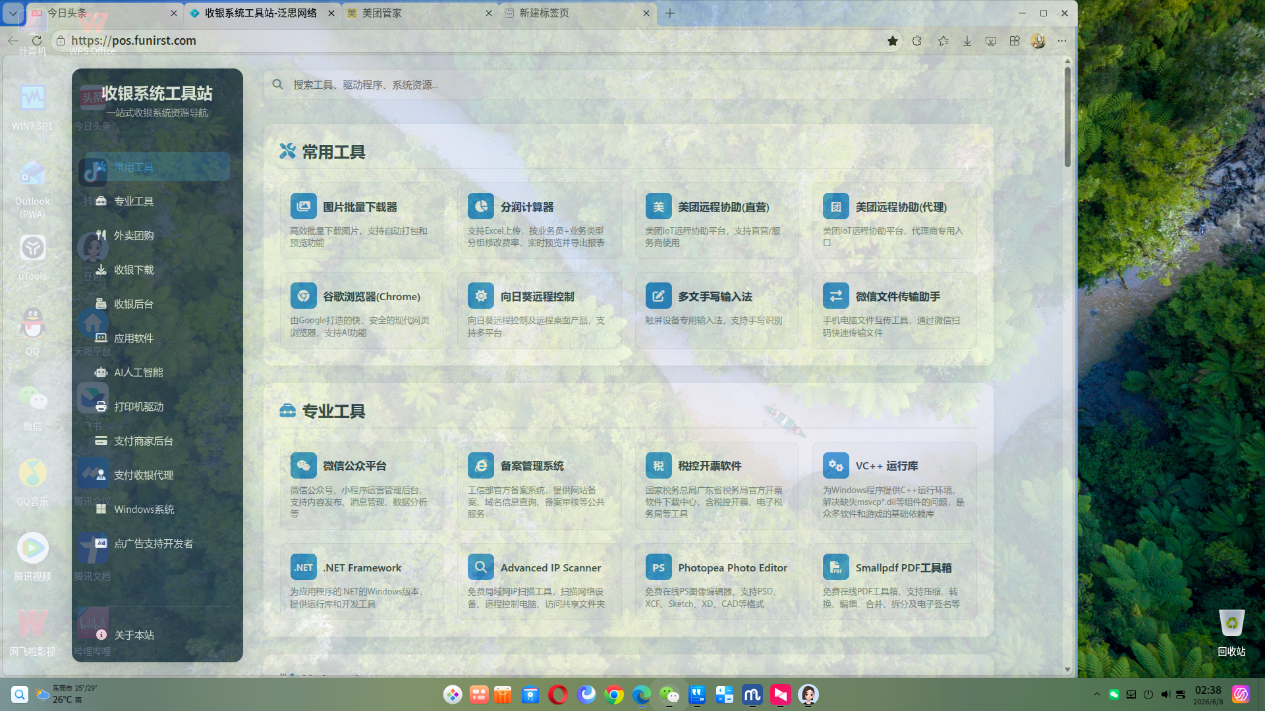This screenshot has height=711, width=1265.
Task: Click the Advanced IP Scanner magnifier icon
Action: click(x=481, y=567)
